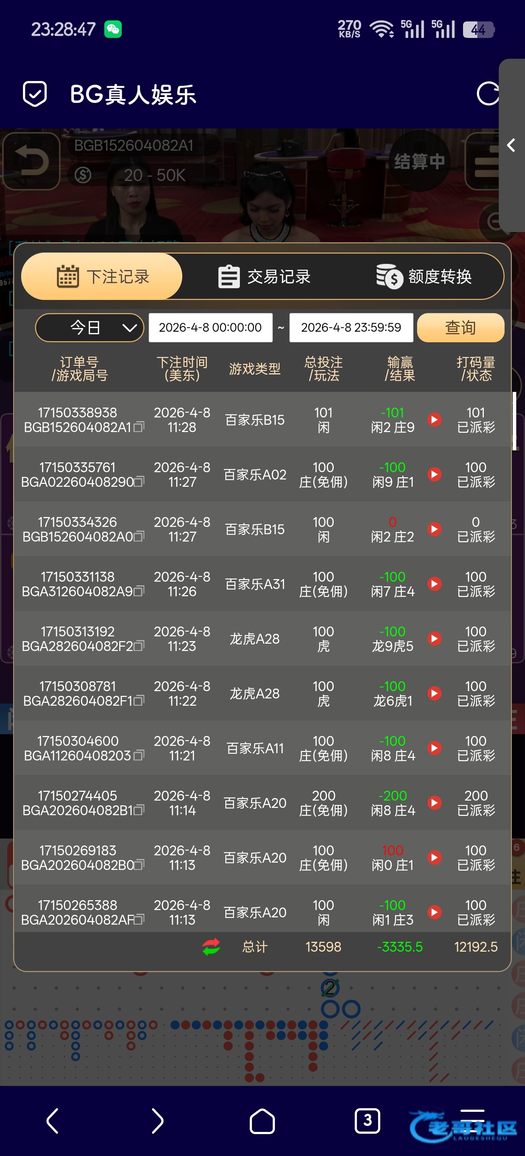This screenshot has height=1156, width=525.
Task: Play replay for order 17150335761
Action: (434, 474)
